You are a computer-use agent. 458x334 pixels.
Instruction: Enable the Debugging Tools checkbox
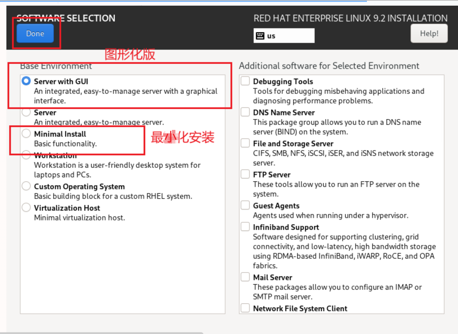pyautogui.click(x=245, y=81)
